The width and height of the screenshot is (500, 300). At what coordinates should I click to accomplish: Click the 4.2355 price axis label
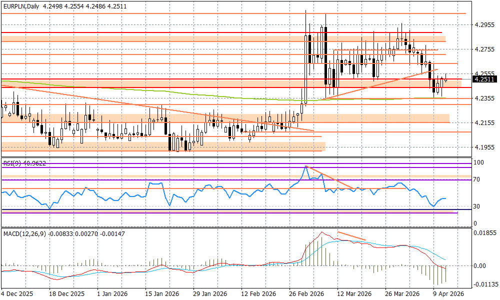click(484, 98)
